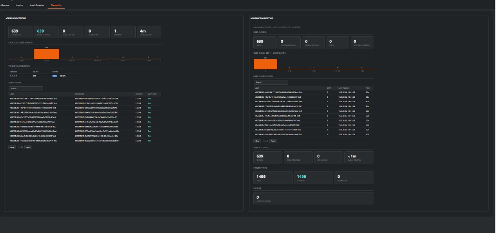496x233 pixels.
Task: Click Next under User Outbox Detail table
Action: 273,141
